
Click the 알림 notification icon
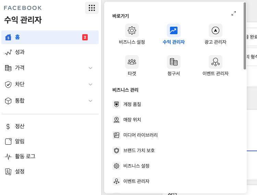click(x=8, y=142)
